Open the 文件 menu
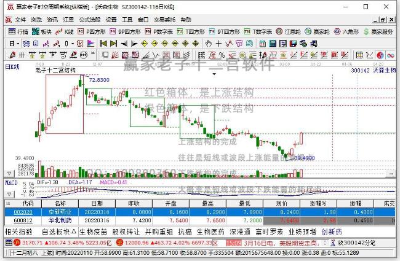Screen dimensions: 400x261 click(x=20, y=20)
